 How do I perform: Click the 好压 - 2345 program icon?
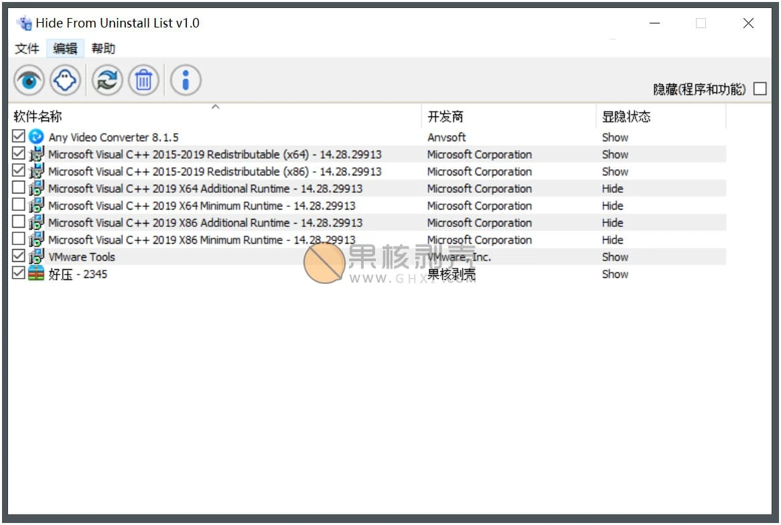(x=36, y=273)
